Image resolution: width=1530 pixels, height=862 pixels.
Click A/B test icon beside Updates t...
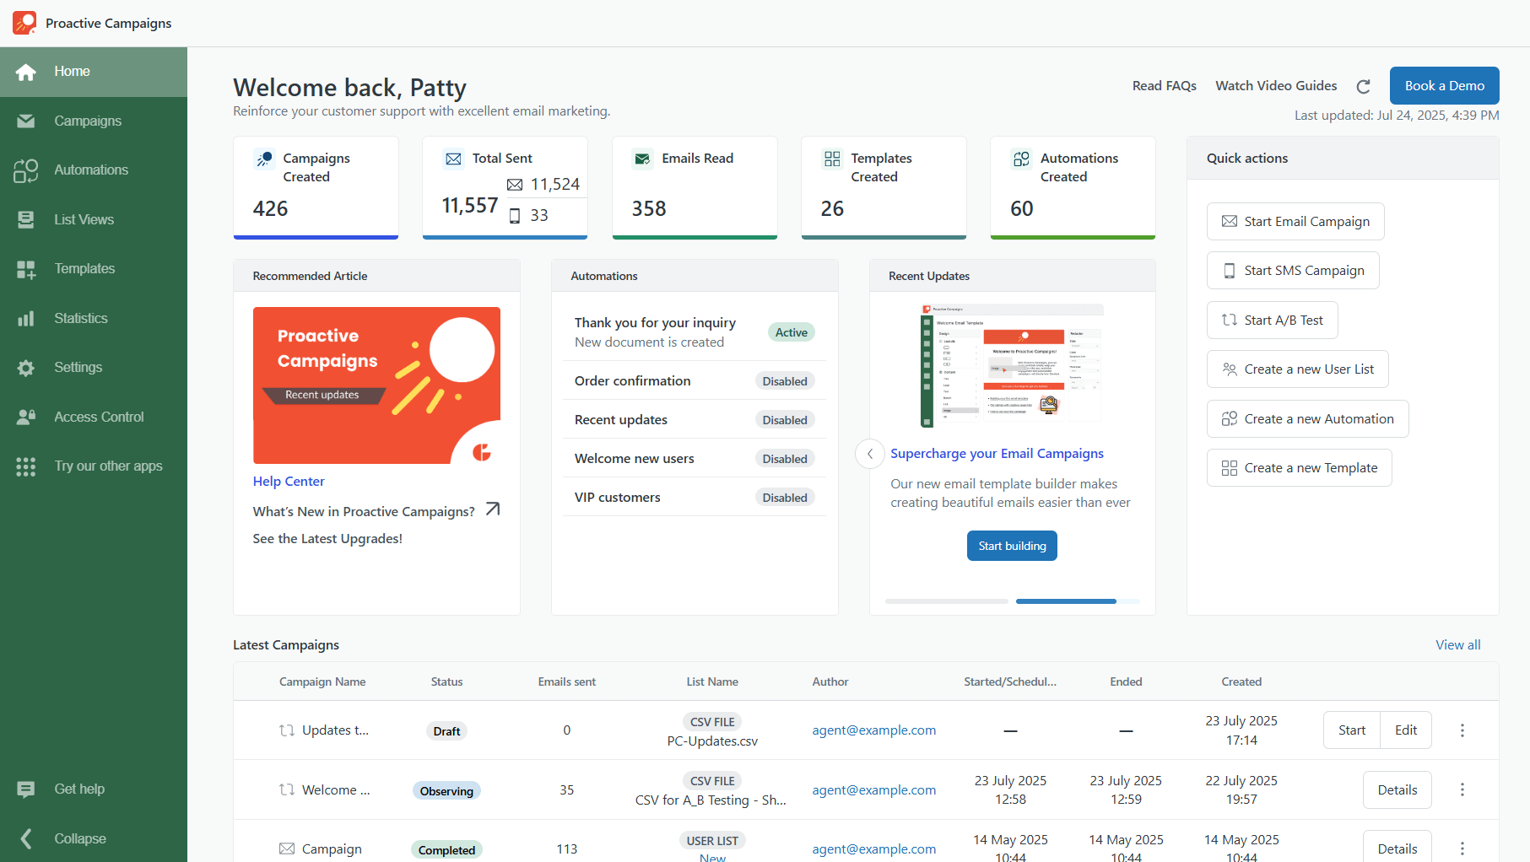tap(287, 730)
